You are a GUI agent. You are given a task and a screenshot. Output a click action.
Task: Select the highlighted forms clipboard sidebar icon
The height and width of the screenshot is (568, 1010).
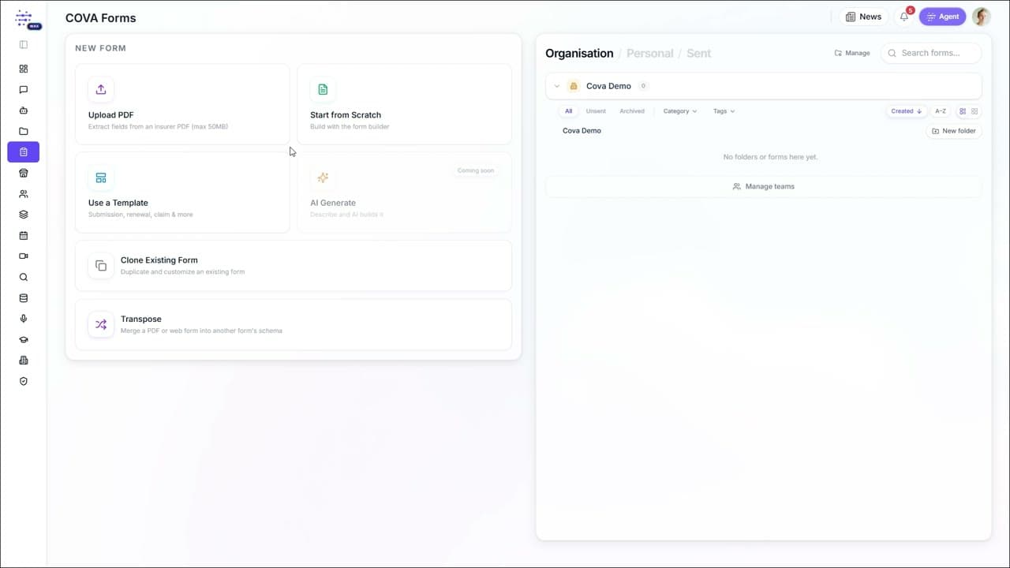click(24, 152)
